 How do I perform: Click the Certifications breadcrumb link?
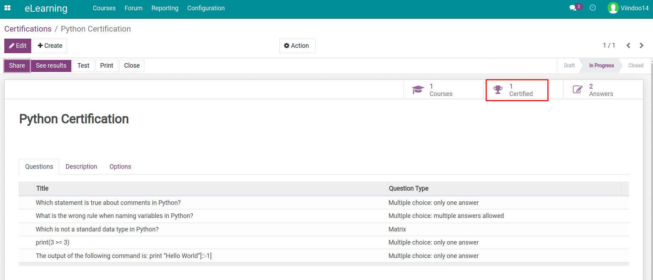point(28,29)
